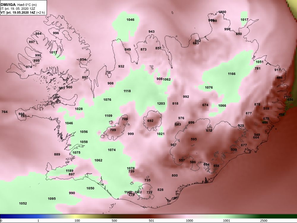Click the 1203 height value
The image size is (297, 223).
click(x=161, y=103)
